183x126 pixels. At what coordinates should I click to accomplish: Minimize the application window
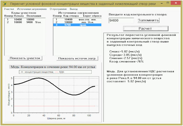pos(162,3)
